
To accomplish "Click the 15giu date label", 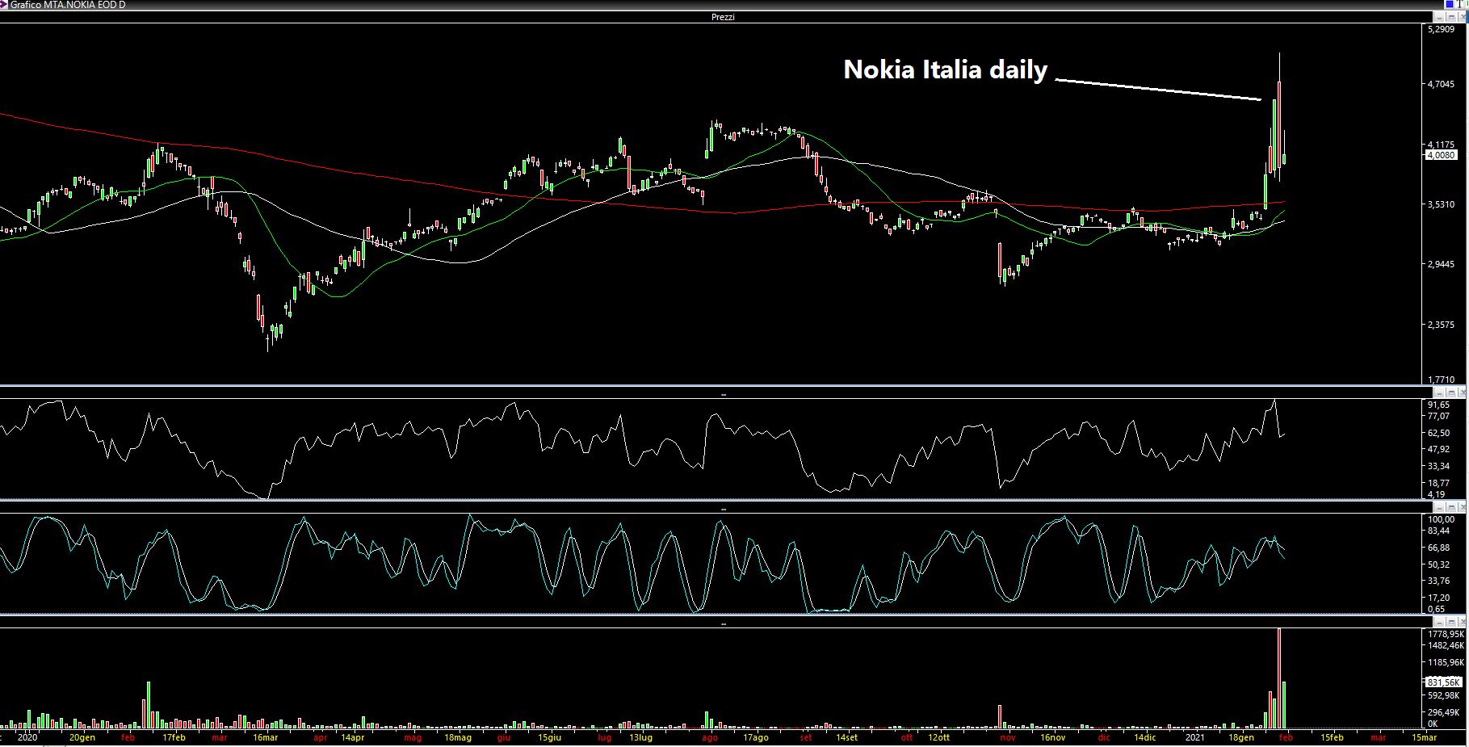I will 549,737.
